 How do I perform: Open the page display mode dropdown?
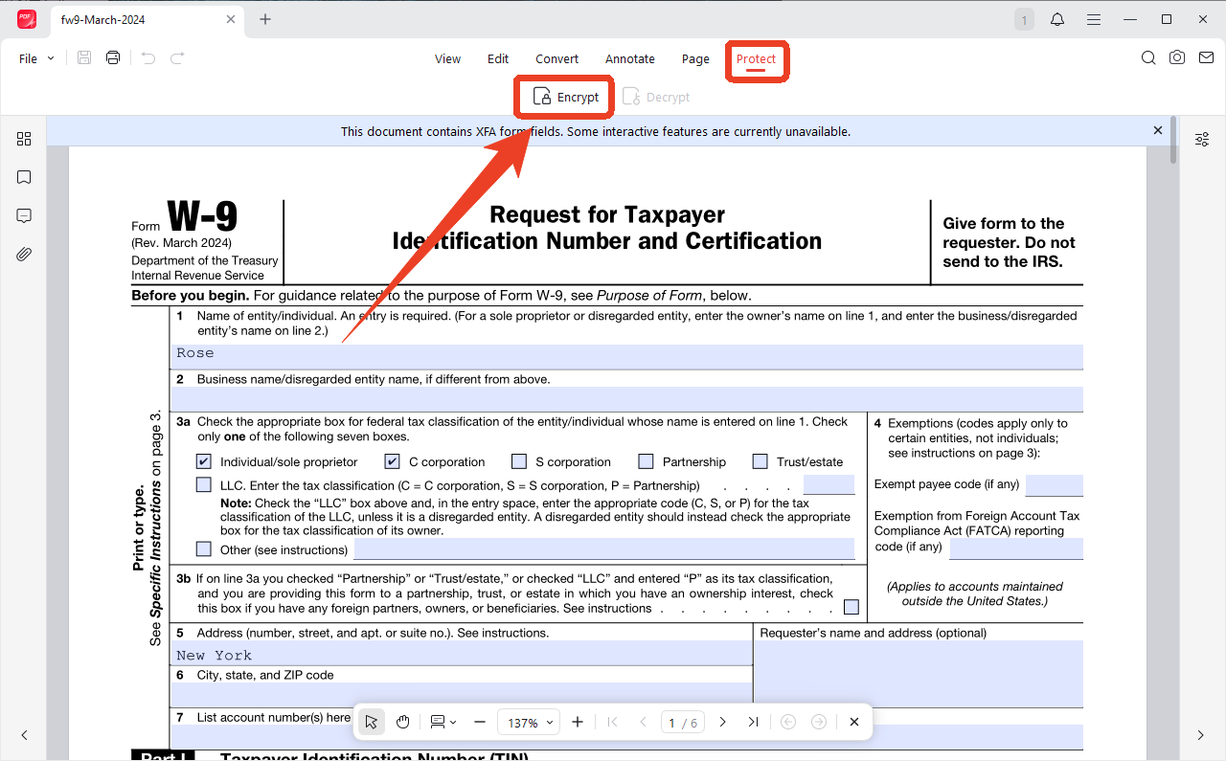[x=443, y=722]
